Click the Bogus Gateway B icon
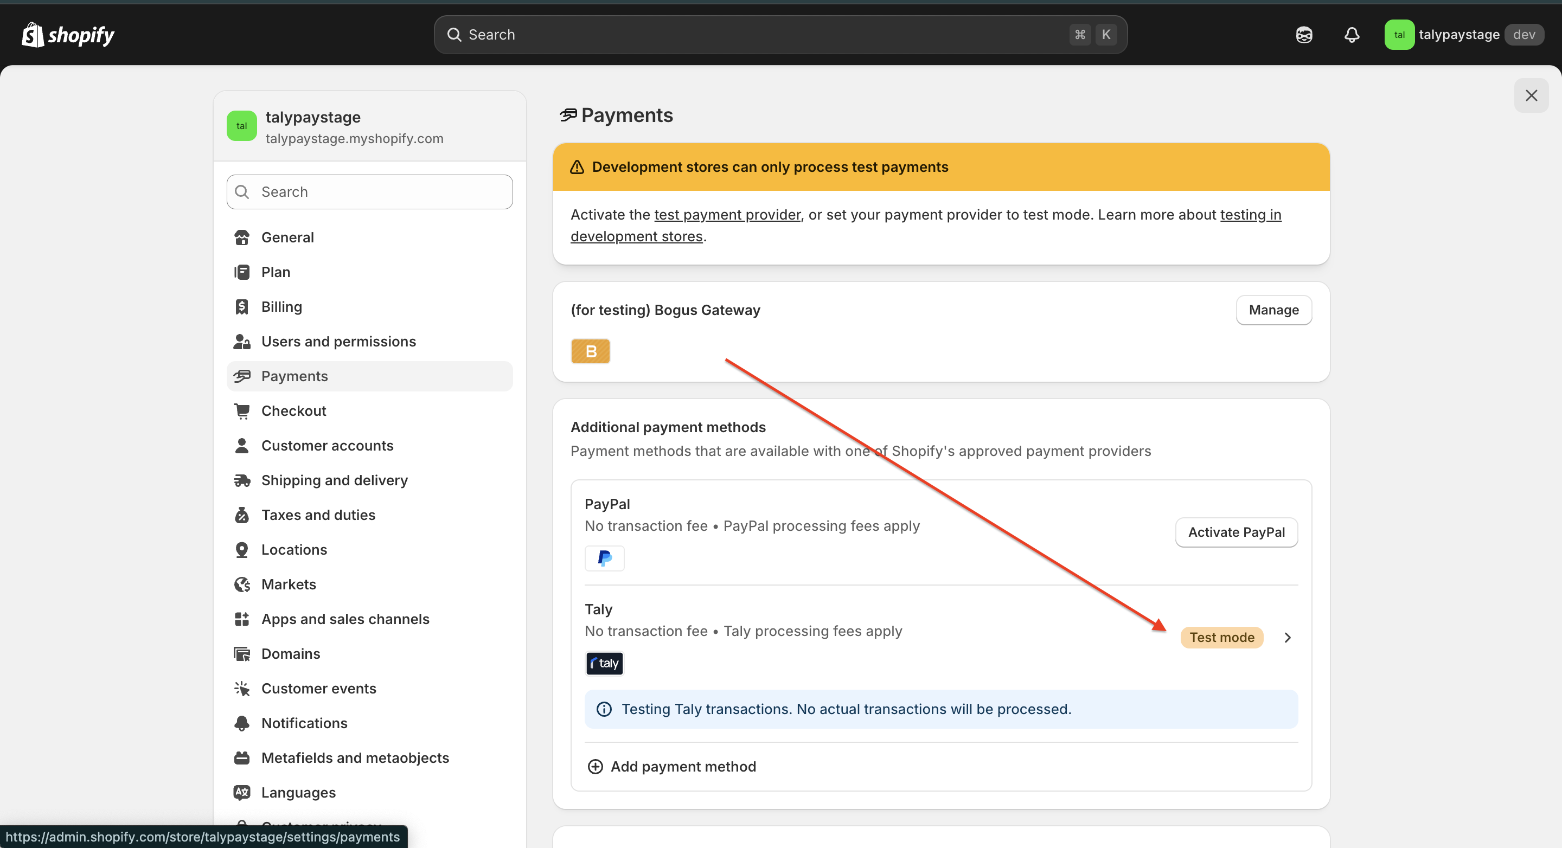1562x848 pixels. [x=590, y=351]
